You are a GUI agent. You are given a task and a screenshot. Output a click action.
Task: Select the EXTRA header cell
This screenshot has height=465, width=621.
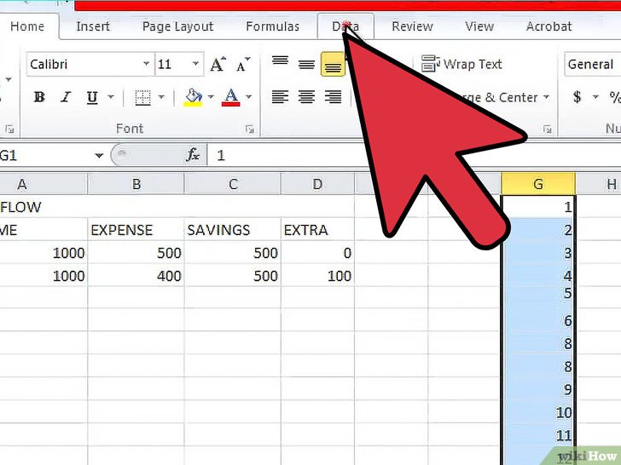tap(317, 230)
